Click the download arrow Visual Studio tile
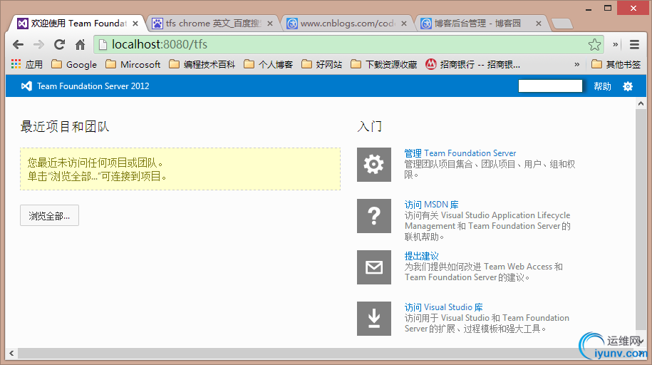Screen dimensions: 652x365 click(374, 319)
